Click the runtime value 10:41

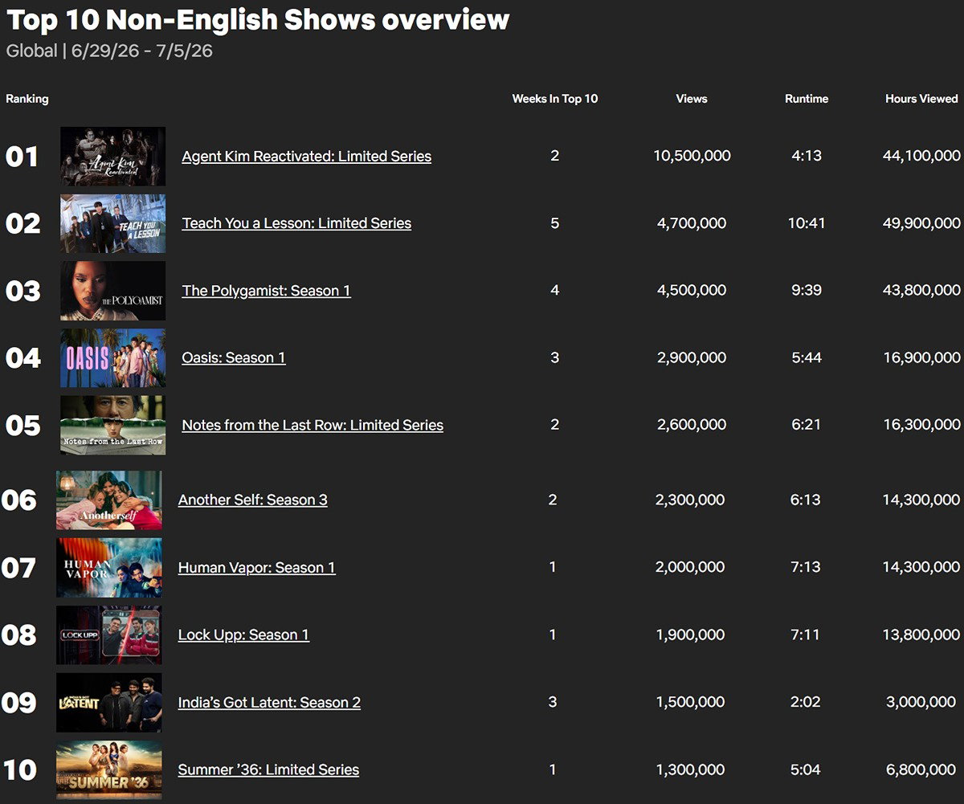(x=807, y=222)
